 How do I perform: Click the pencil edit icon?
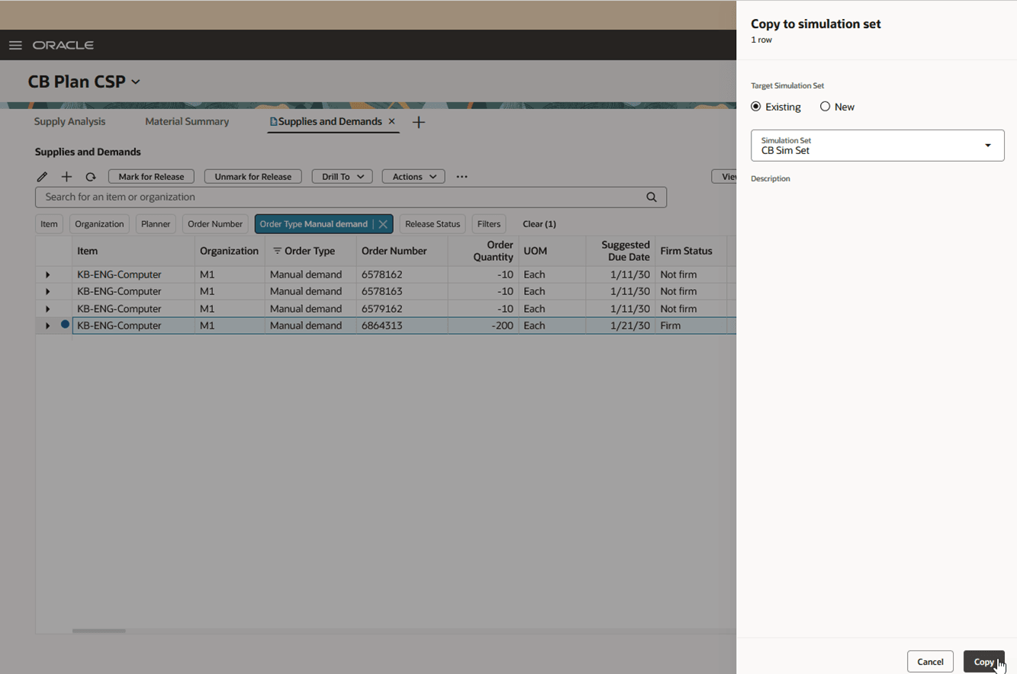[x=43, y=177]
